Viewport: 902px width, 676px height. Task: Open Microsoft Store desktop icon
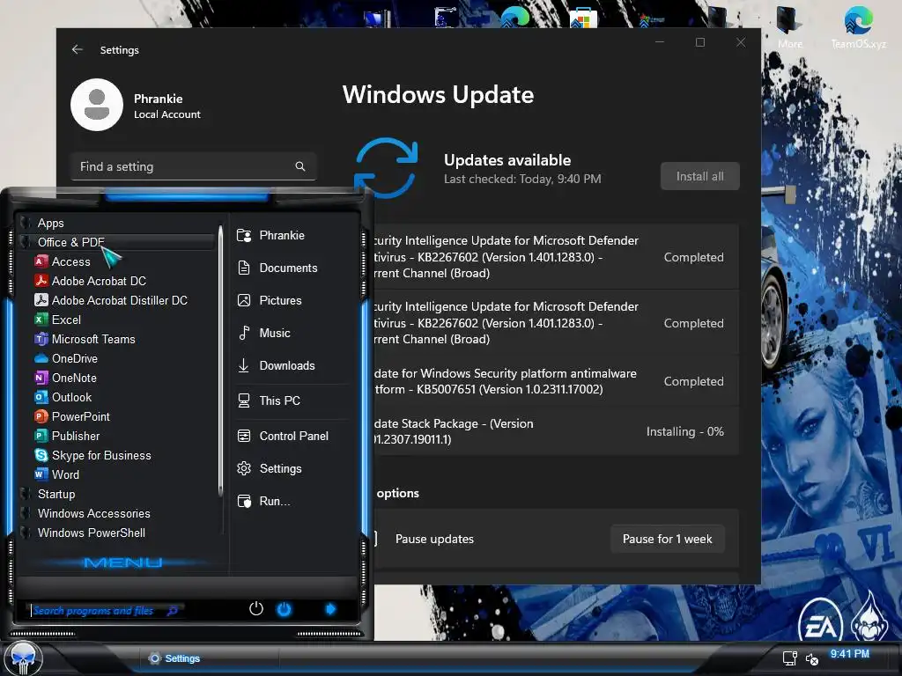click(583, 18)
